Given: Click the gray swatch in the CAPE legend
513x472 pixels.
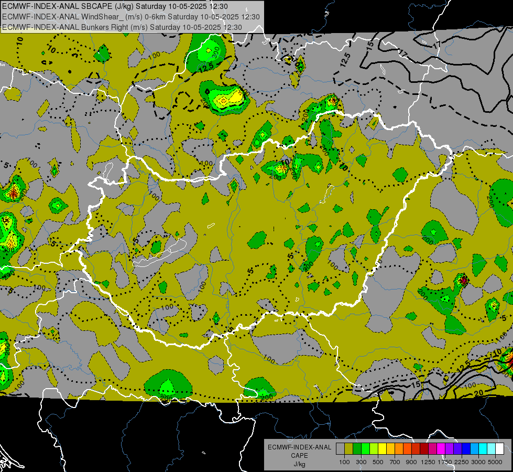Looking at the screenshot, I should point(340,448).
